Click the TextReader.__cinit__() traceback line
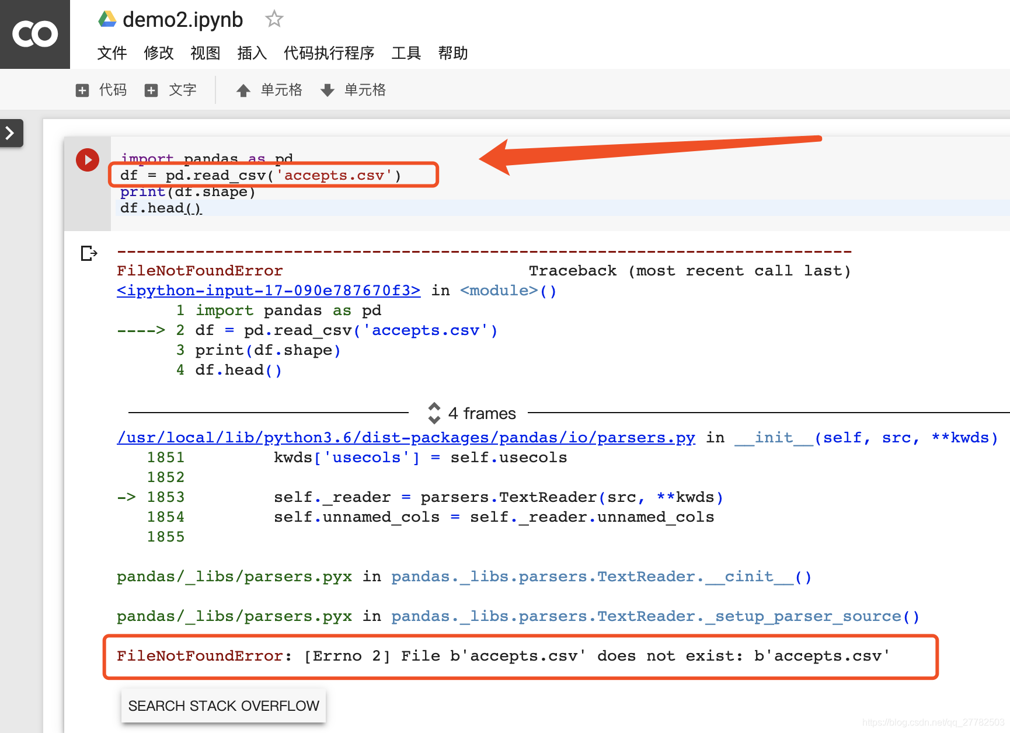This screenshot has width=1010, height=733. [x=464, y=577]
